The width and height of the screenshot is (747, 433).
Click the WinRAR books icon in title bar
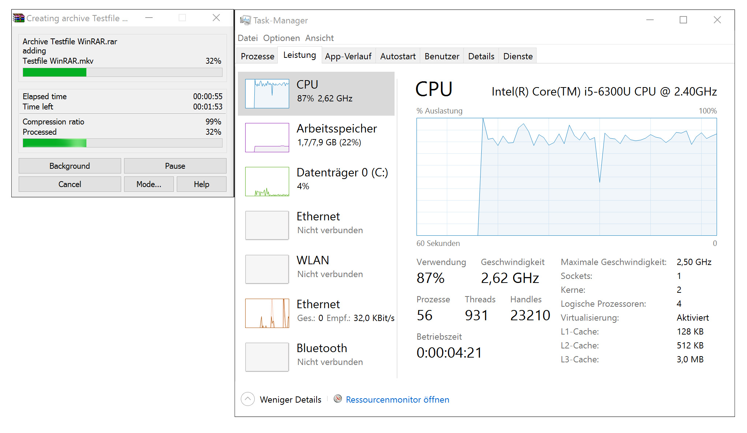tap(19, 18)
